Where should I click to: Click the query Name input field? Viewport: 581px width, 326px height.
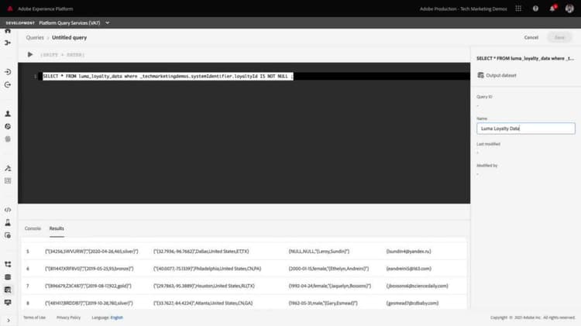tap(526, 129)
